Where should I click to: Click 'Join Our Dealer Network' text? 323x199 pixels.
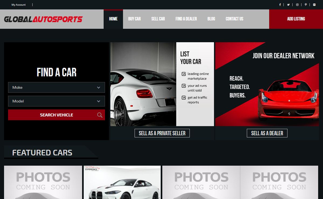283,56
